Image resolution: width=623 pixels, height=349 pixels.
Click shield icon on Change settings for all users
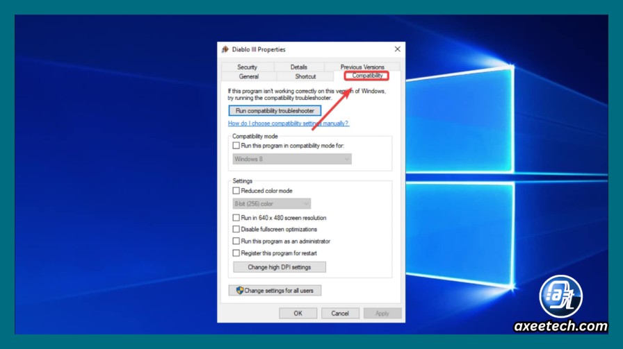click(x=240, y=290)
